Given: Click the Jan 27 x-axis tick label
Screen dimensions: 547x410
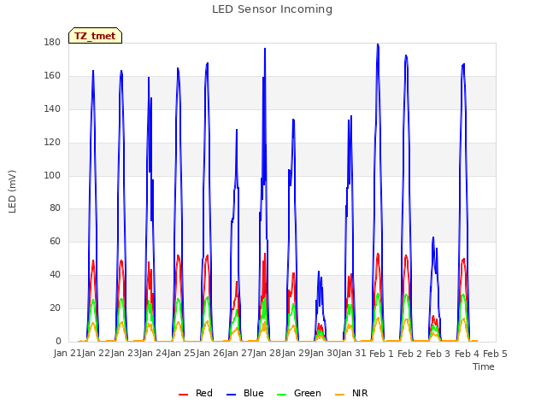Looking at the screenshot, I should tap(238, 354).
